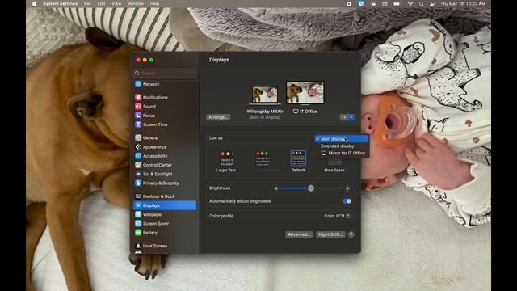
Task: Select the Willoughby MBAir display thumbnail
Action: (265, 95)
